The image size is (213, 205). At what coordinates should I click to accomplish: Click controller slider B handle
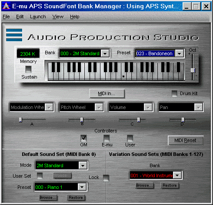[x=82, y=120]
